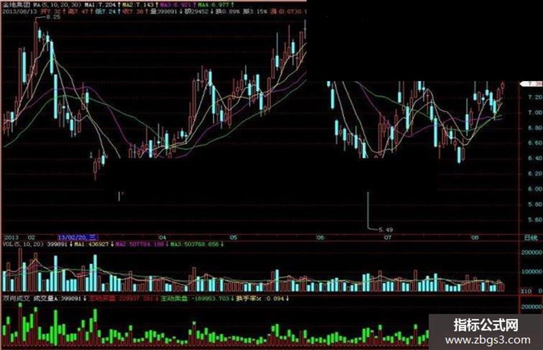Click the 04 month label on the time axis
This screenshot has height=350, width=543.
[163, 237]
